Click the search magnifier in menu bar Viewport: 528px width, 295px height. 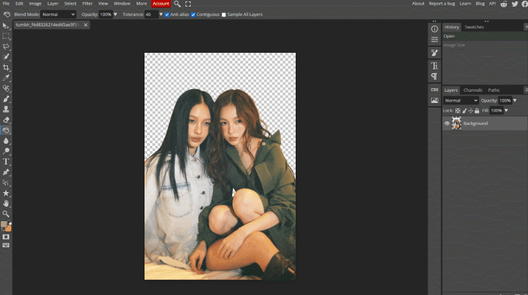(177, 4)
